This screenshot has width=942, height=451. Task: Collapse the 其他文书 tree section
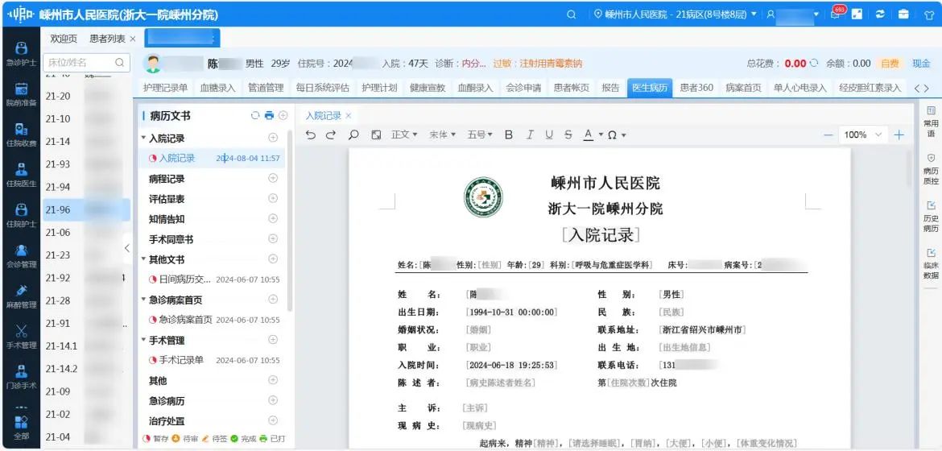tap(143, 260)
